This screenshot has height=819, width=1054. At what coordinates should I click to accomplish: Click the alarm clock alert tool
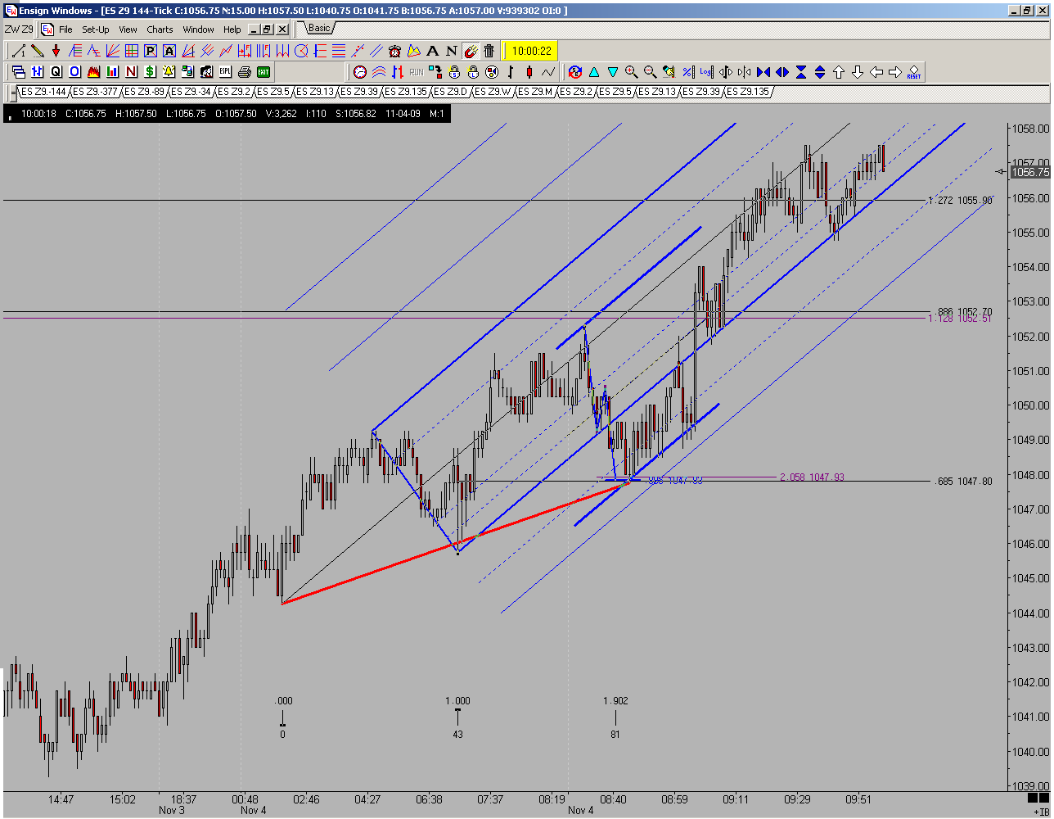[394, 51]
